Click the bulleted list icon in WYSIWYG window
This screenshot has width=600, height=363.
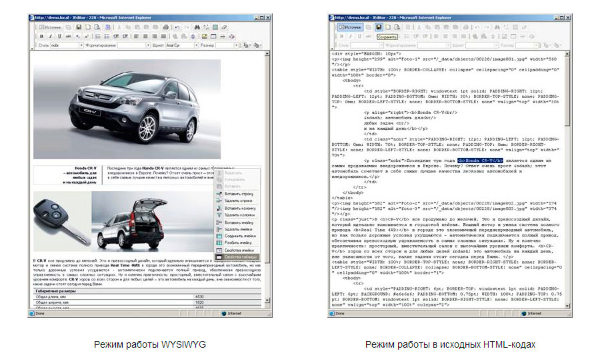107,36
